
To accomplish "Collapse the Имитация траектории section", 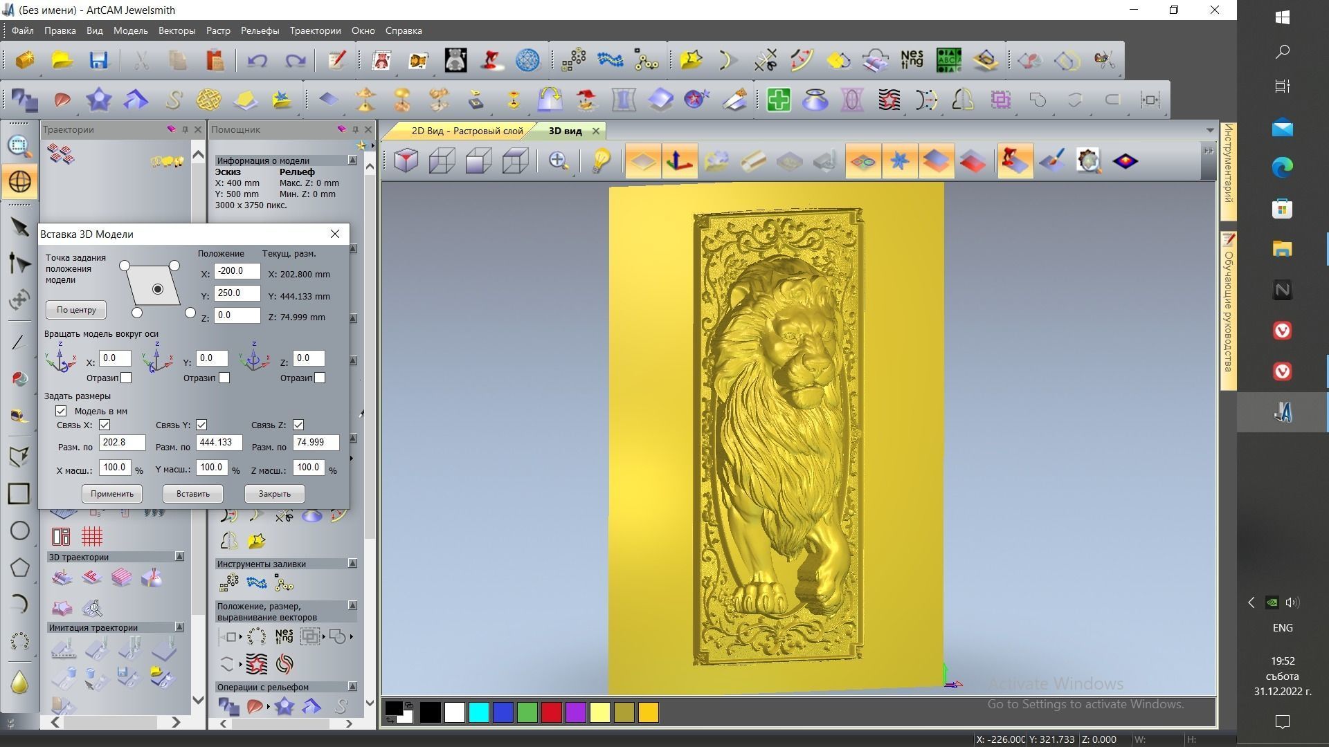I will coord(179,627).
